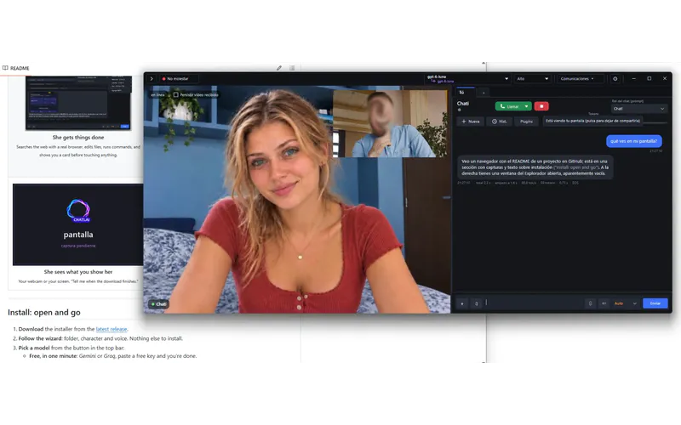The image size is (681, 425).
Task: Open the pantalla ChatLAI preview image in README
Action: (78, 224)
